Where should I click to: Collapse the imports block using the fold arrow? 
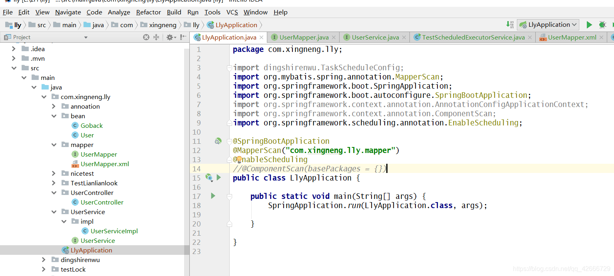coord(229,68)
